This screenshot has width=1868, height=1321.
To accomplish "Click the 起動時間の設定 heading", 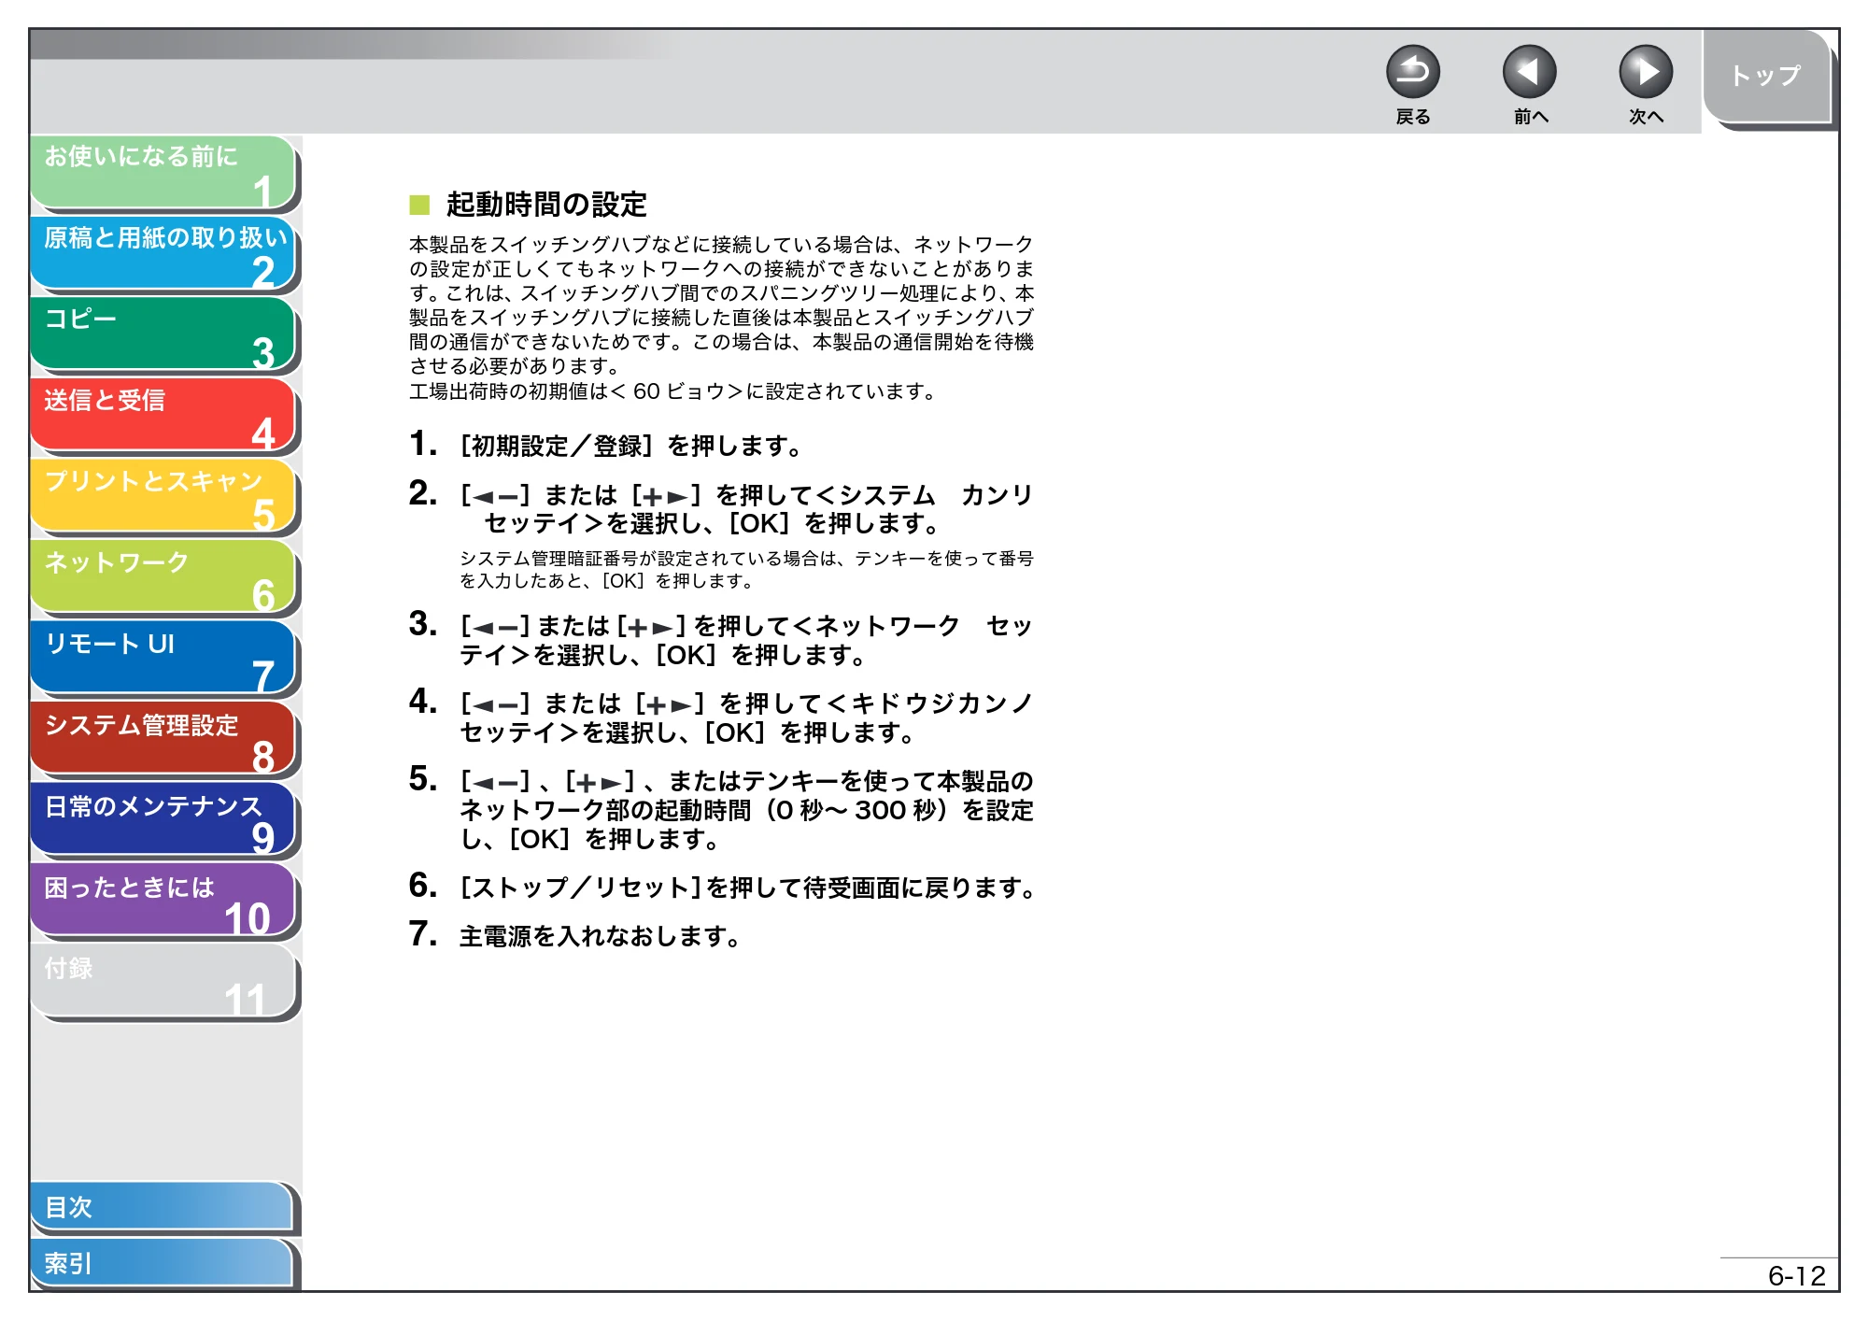I will pyautogui.click(x=546, y=204).
